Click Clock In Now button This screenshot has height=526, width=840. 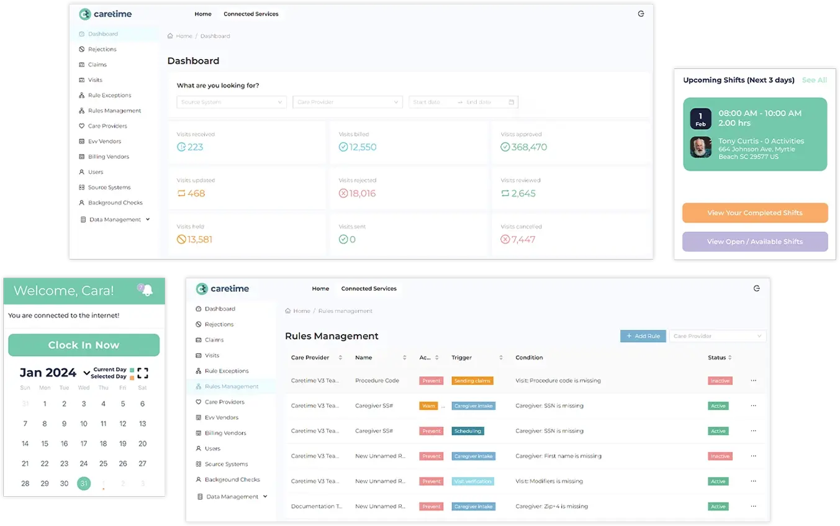pyautogui.click(x=84, y=345)
